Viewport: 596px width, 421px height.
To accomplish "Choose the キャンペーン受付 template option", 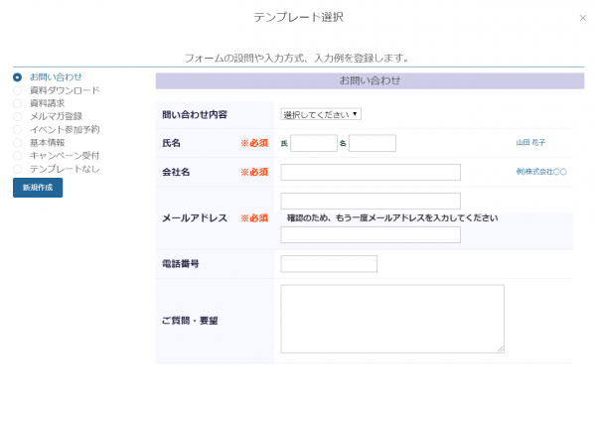I will point(17,155).
